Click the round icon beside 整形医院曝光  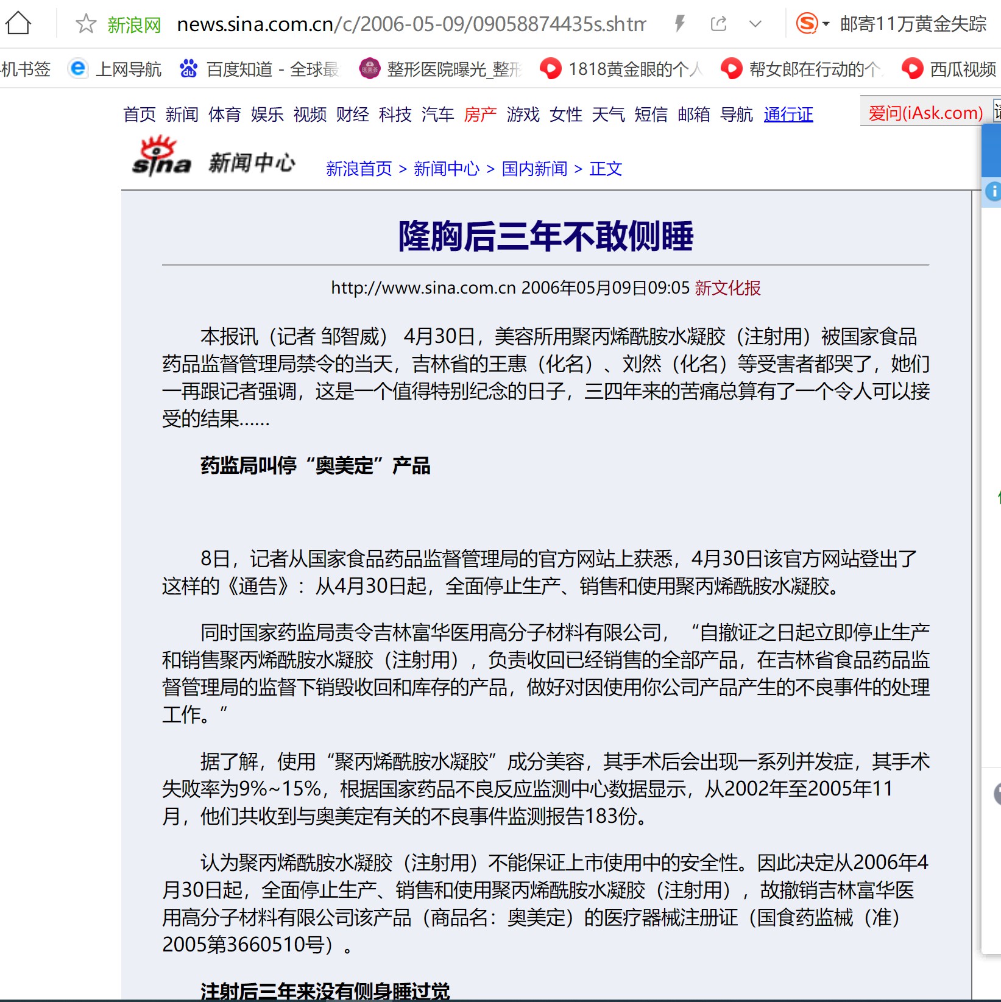369,68
